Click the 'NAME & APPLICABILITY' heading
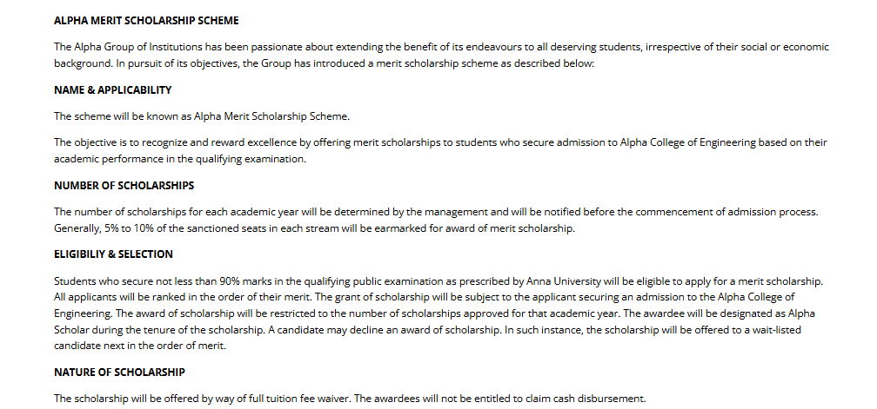Screen dimensions: 877x409 (x=112, y=89)
